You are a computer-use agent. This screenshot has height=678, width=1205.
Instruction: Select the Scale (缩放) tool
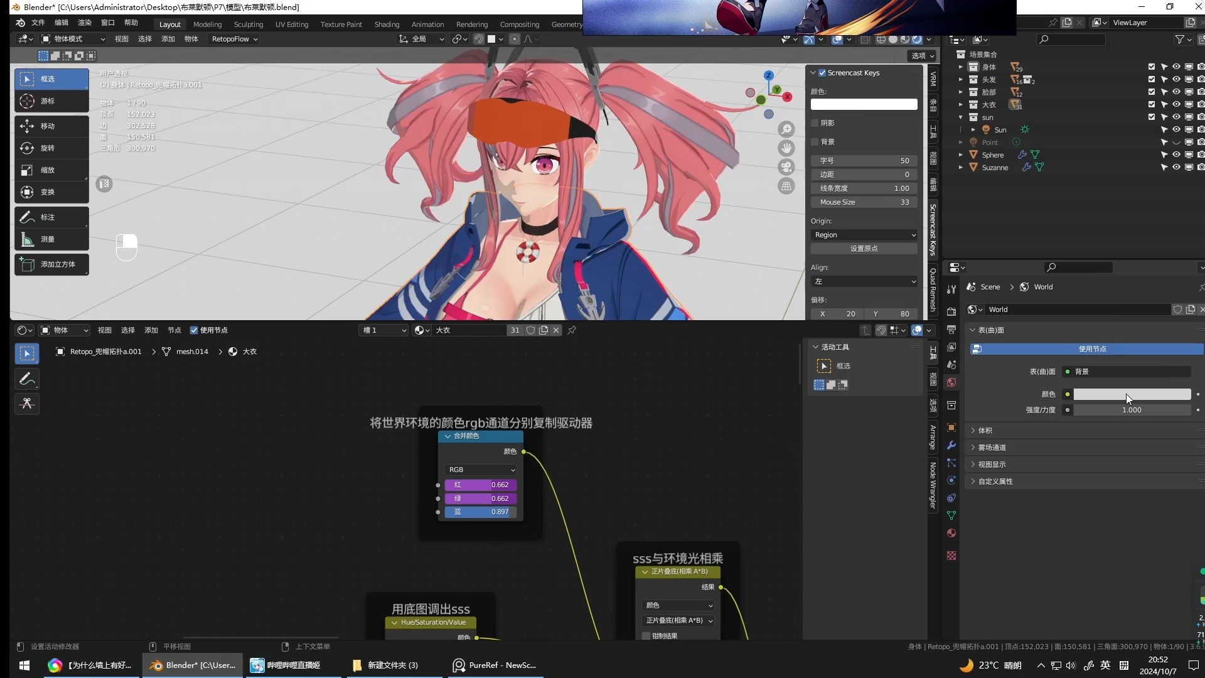[51, 170]
